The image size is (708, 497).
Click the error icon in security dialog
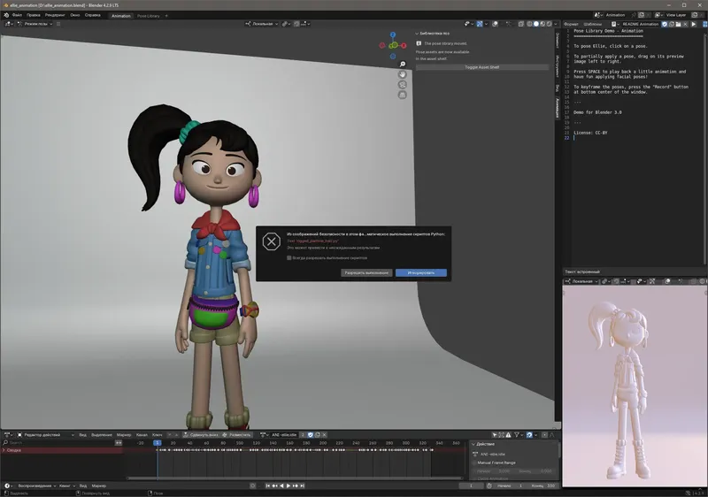(272, 241)
